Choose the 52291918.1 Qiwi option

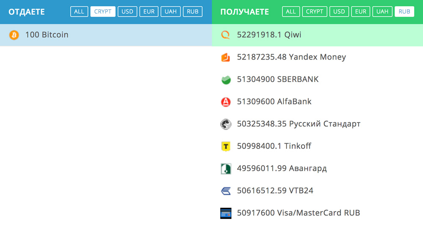click(x=317, y=35)
